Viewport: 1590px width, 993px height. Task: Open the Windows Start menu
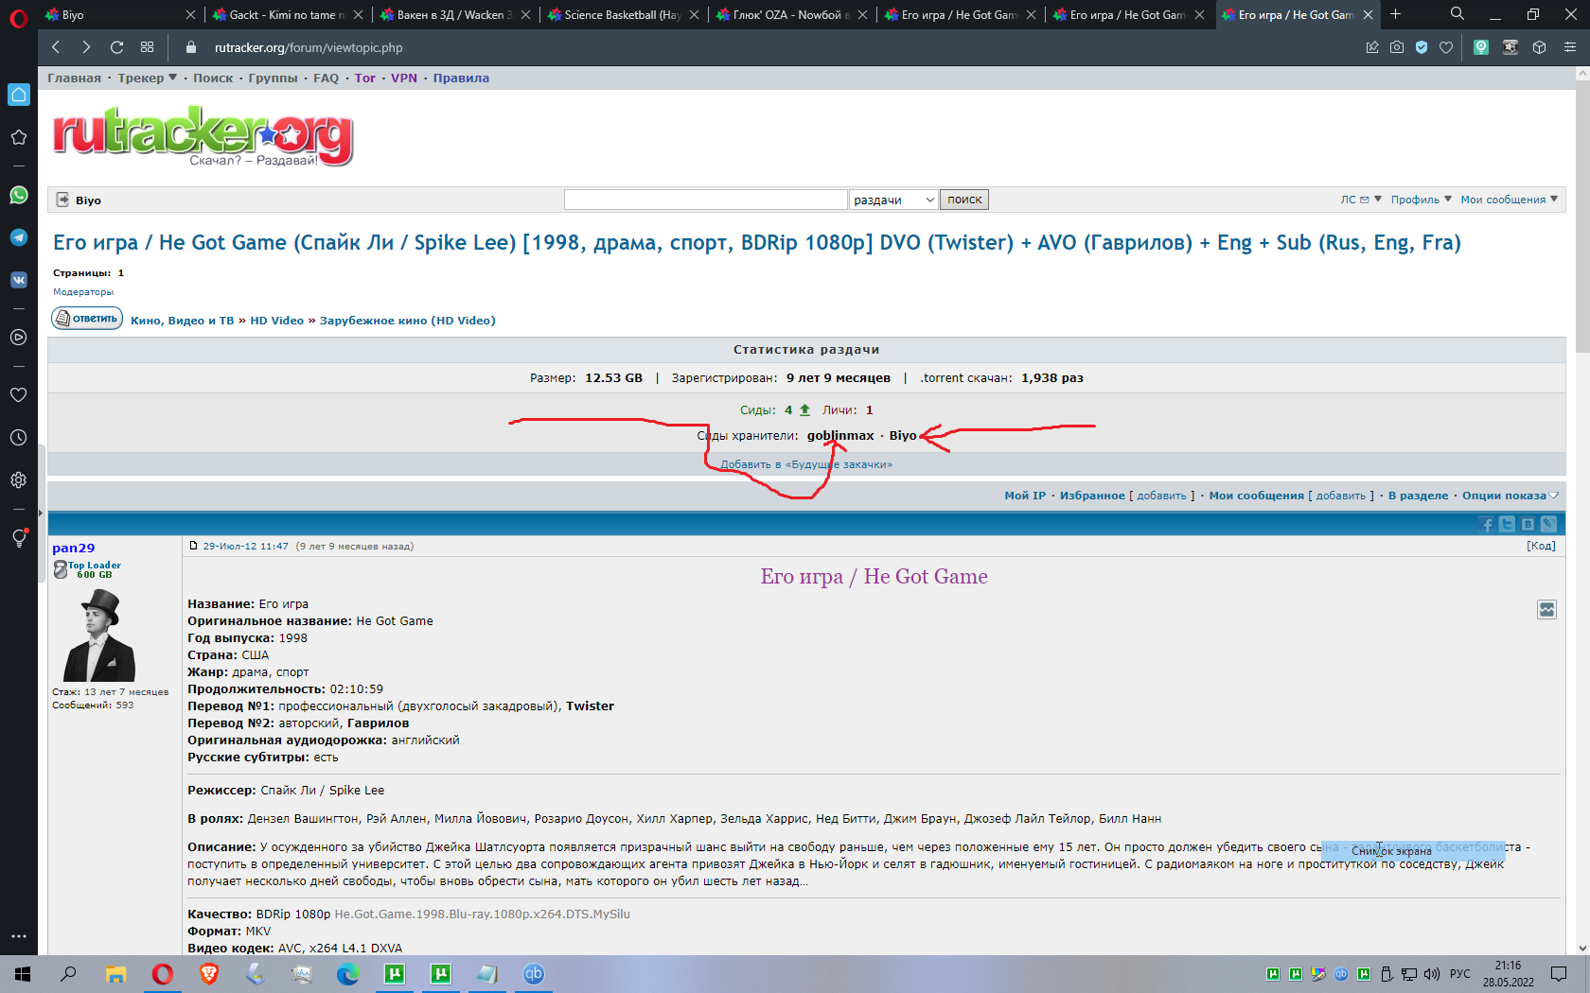coord(23,974)
